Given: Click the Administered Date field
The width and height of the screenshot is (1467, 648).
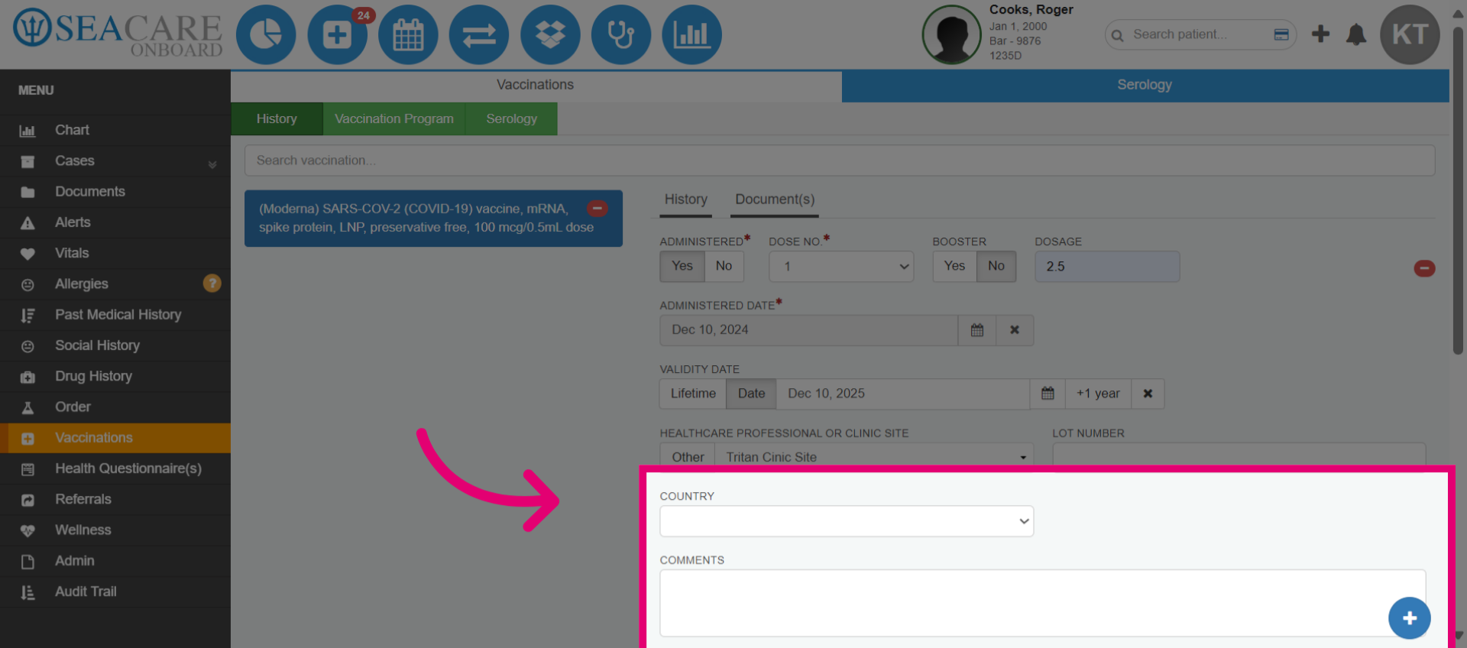Looking at the screenshot, I should [808, 330].
